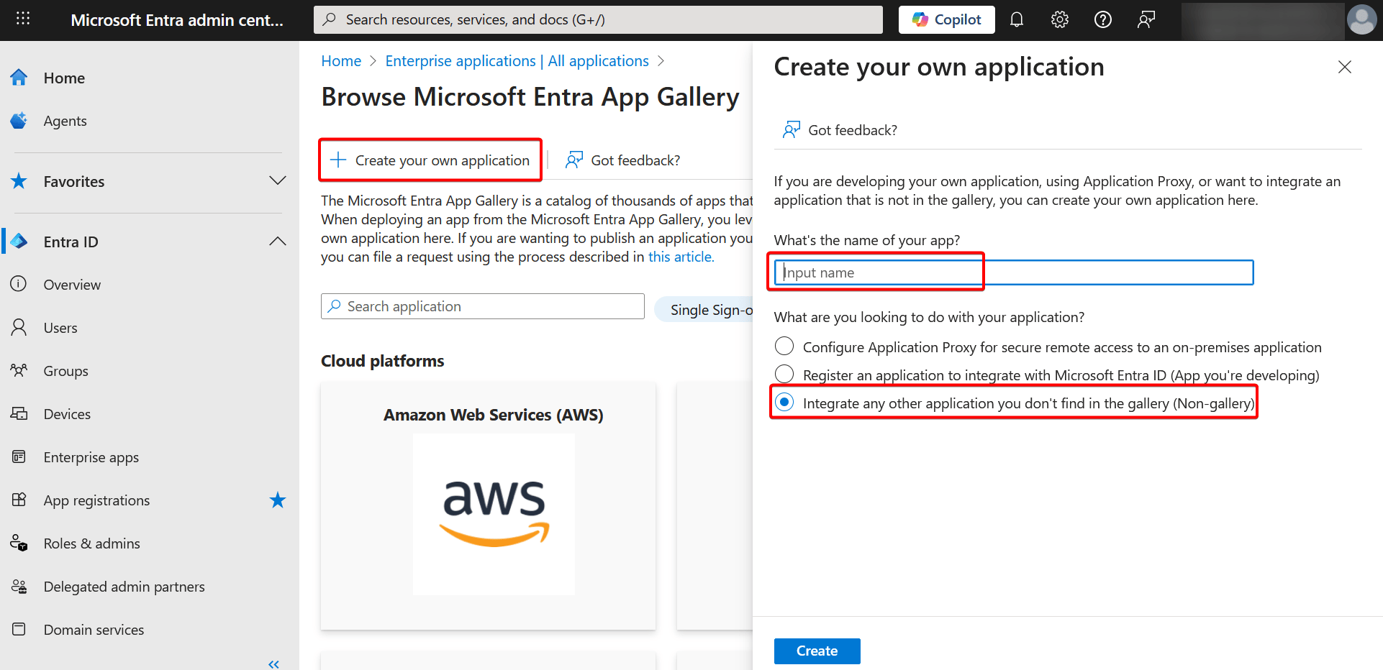Expand the Favorites section chevron
Screen dimensions: 1383x670
pyautogui.click(x=278, y=180)
